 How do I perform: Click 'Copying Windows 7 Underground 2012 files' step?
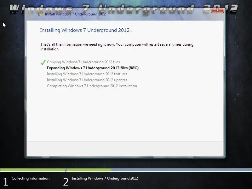(83, 62)
